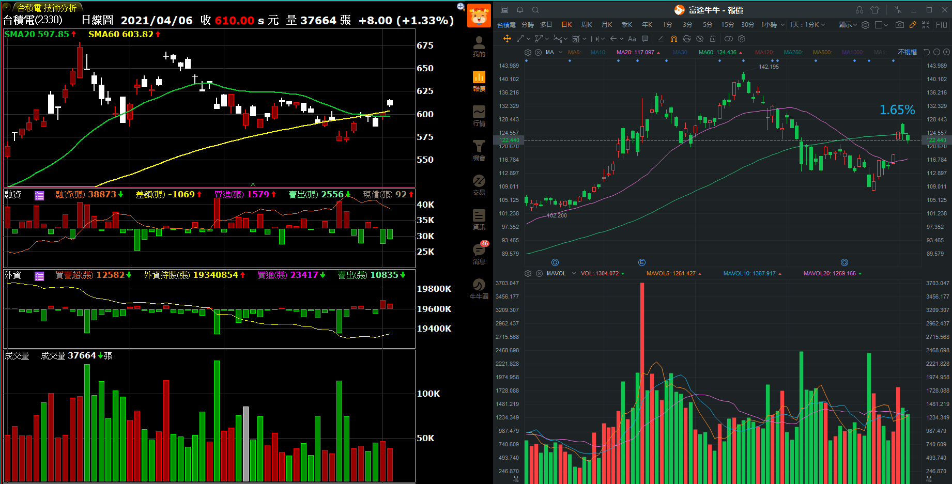Toggle the MA5 line visibility

click(x=574, y=52)
